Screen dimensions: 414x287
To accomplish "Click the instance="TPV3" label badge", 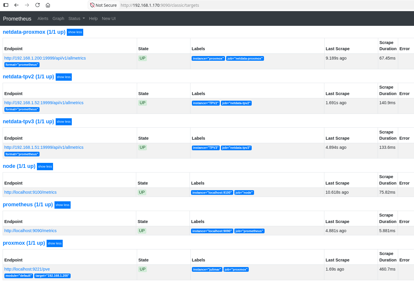I will coord(206,148).
